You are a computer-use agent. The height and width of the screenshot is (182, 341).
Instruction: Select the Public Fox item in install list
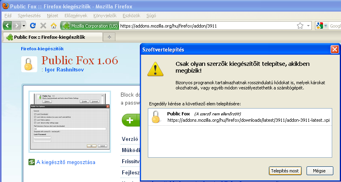(x=240, y=117)
